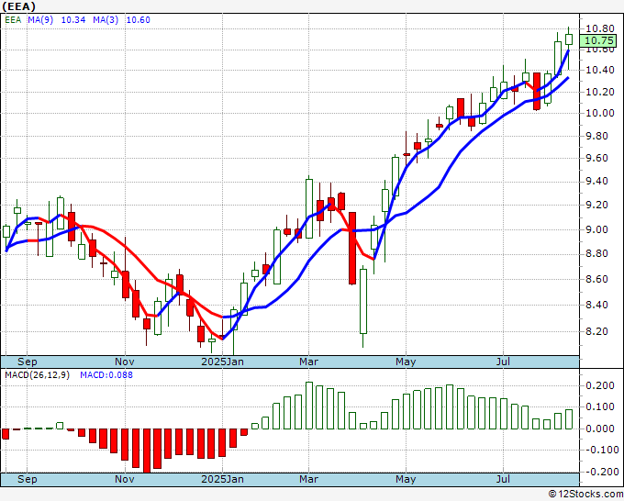Image resolution: width=624 pixels, height=501 pixels.
Task: Click the MA(9) legend label
Action: coord(40,20)
